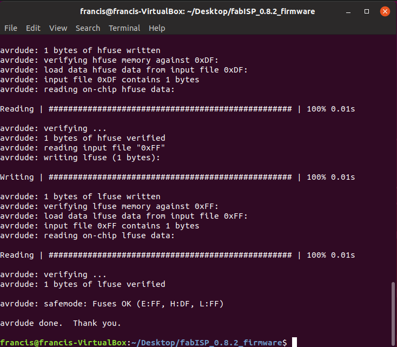Click the "1 bytes of hfuse written" line
Viewport: 397px width, 347px height.
click(80, 50)
